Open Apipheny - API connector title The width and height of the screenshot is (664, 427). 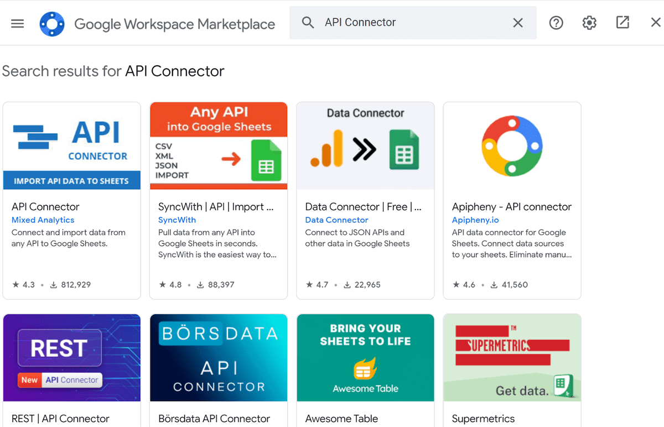[x=512, y=207]
